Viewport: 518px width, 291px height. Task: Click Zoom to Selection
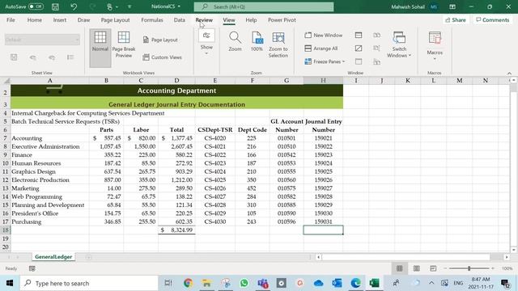[278, 45]
